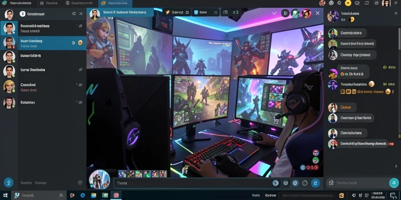
Task: Click the streamer avatar in the stream header
Action: [x=95, y=14]
